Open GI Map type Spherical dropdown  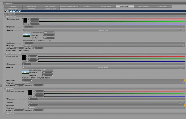pyautogui.click(x=104, y=83)
